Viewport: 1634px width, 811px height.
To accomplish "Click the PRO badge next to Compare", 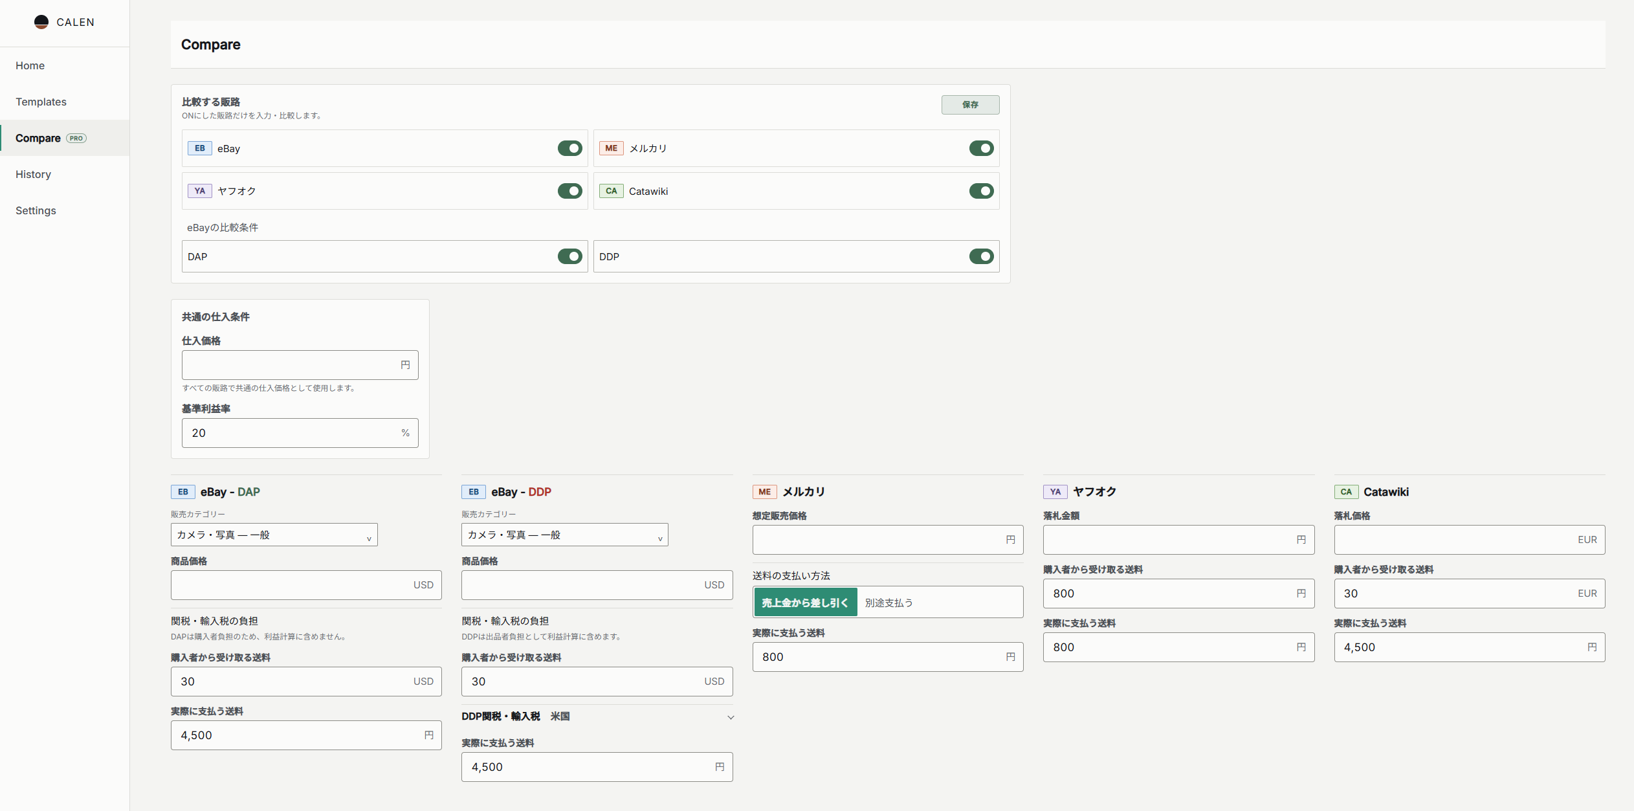I will pos(76,139).
